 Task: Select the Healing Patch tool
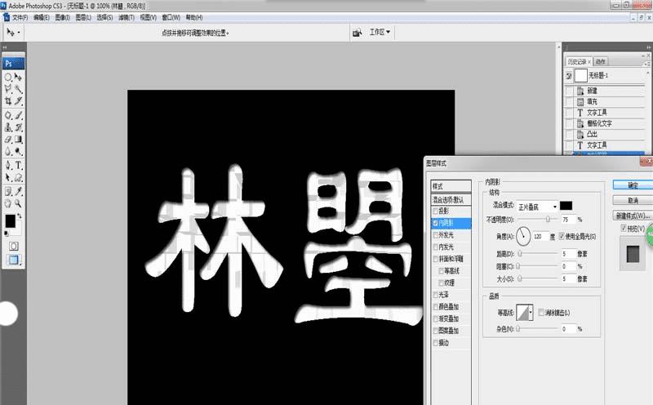point(8,115)
